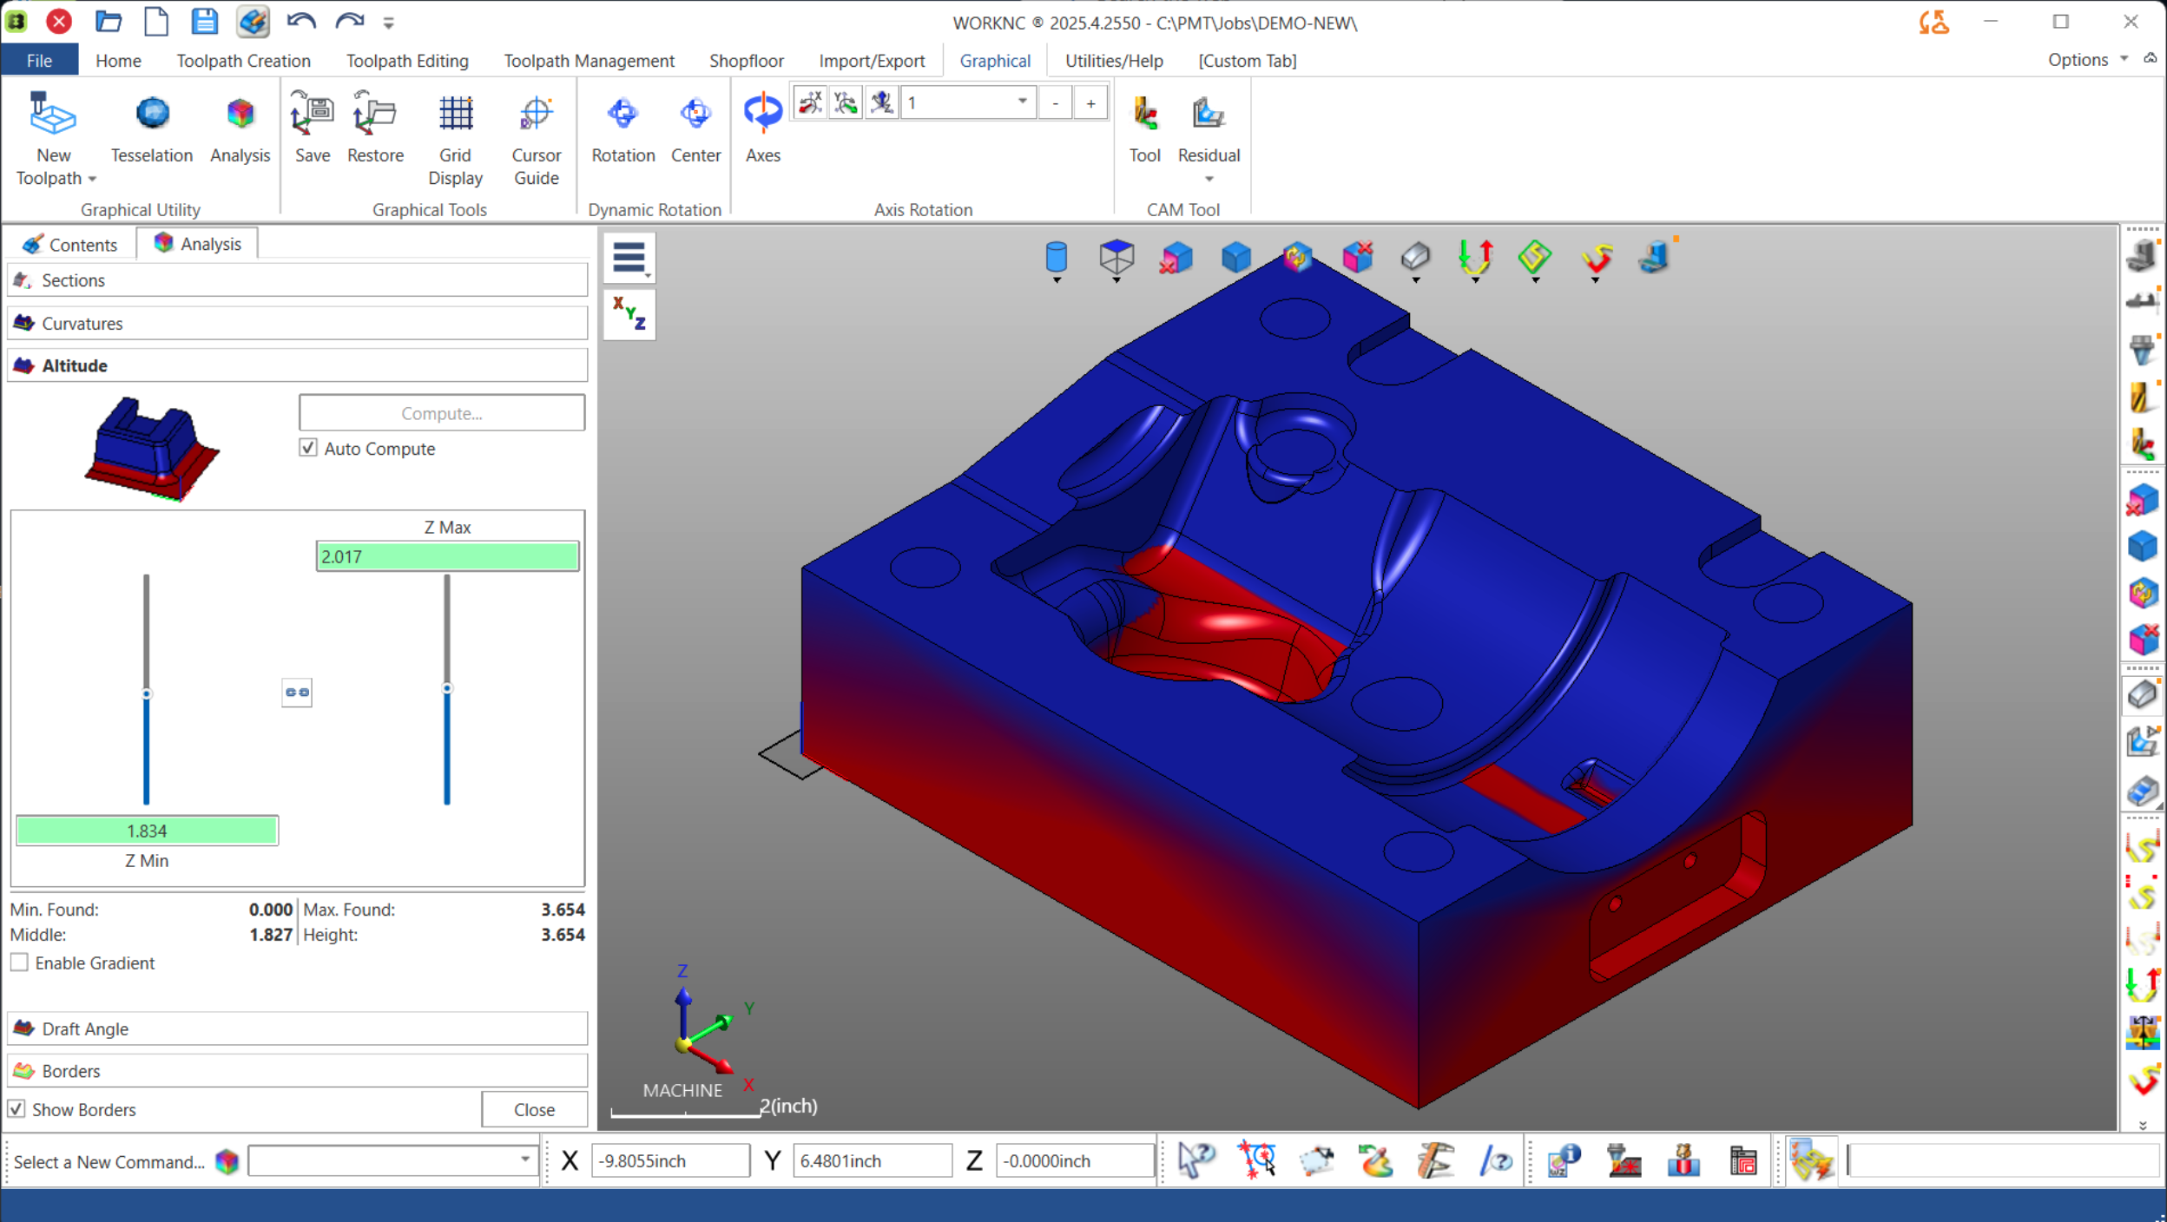Viewport: 2167px width, 1222px height.
Task: Click the red cancel circle icon
Action: pos(59,21)
